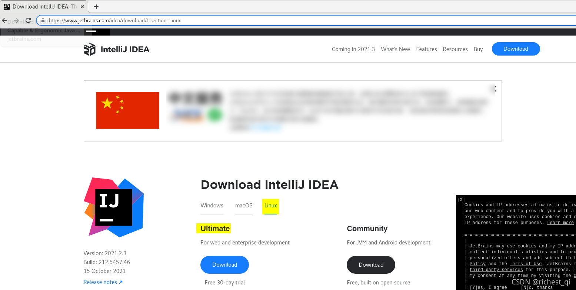This screenshot has width=576, height=290.
Task: Switch to the macOS platform tab
Action: [244, 206]
